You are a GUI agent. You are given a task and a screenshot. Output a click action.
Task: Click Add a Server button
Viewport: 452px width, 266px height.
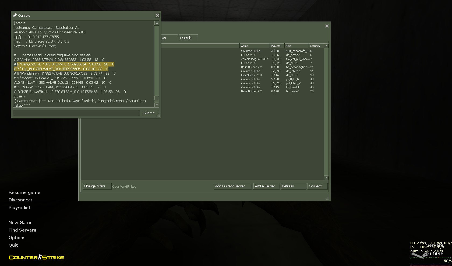(x=266, y=186)
